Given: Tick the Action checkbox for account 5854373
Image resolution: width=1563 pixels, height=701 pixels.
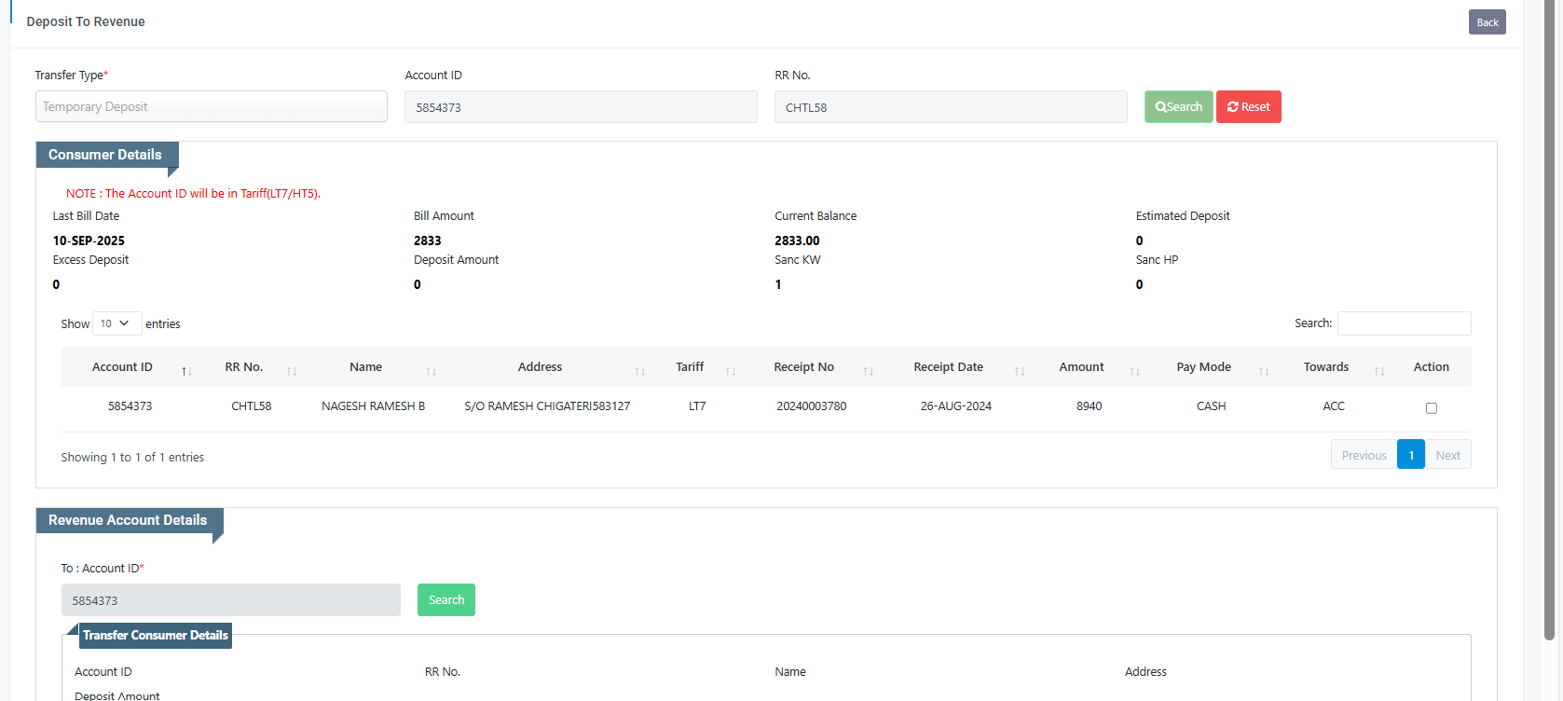Looking at the screenshot, I should point(1432,407).
